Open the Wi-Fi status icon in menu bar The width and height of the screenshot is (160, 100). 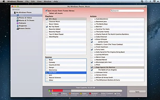tap(154, 1)
